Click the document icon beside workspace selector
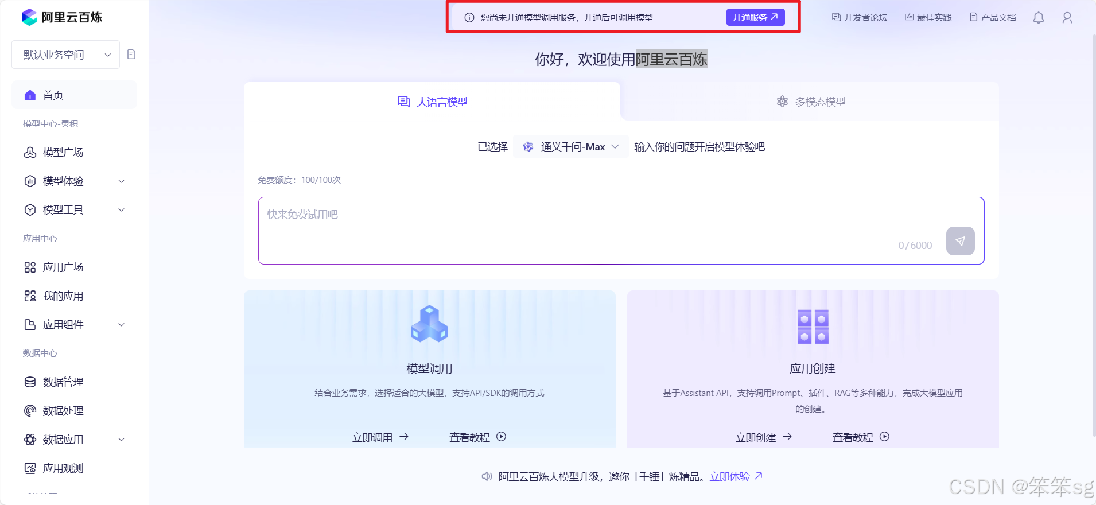The image size is (1096, 505). (x=131, y=55)
